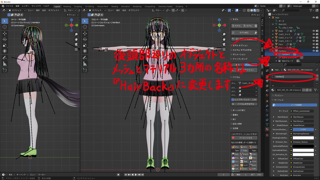Click the model settings wrench icon button

[256, 33]
